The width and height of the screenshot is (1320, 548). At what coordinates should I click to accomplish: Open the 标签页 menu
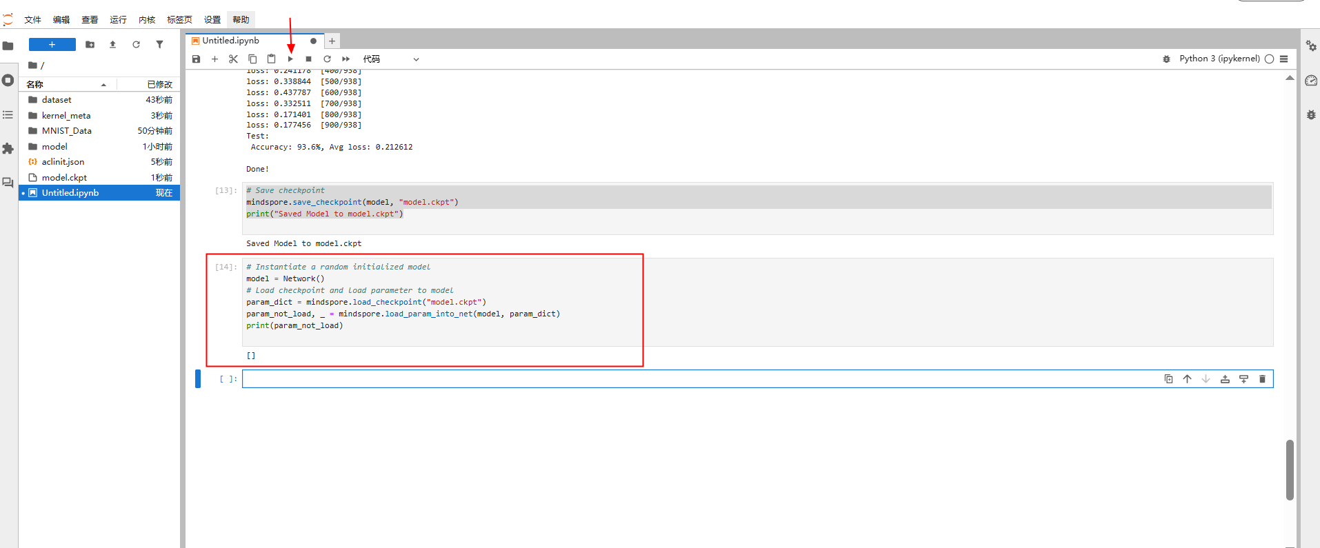[180, 20]
